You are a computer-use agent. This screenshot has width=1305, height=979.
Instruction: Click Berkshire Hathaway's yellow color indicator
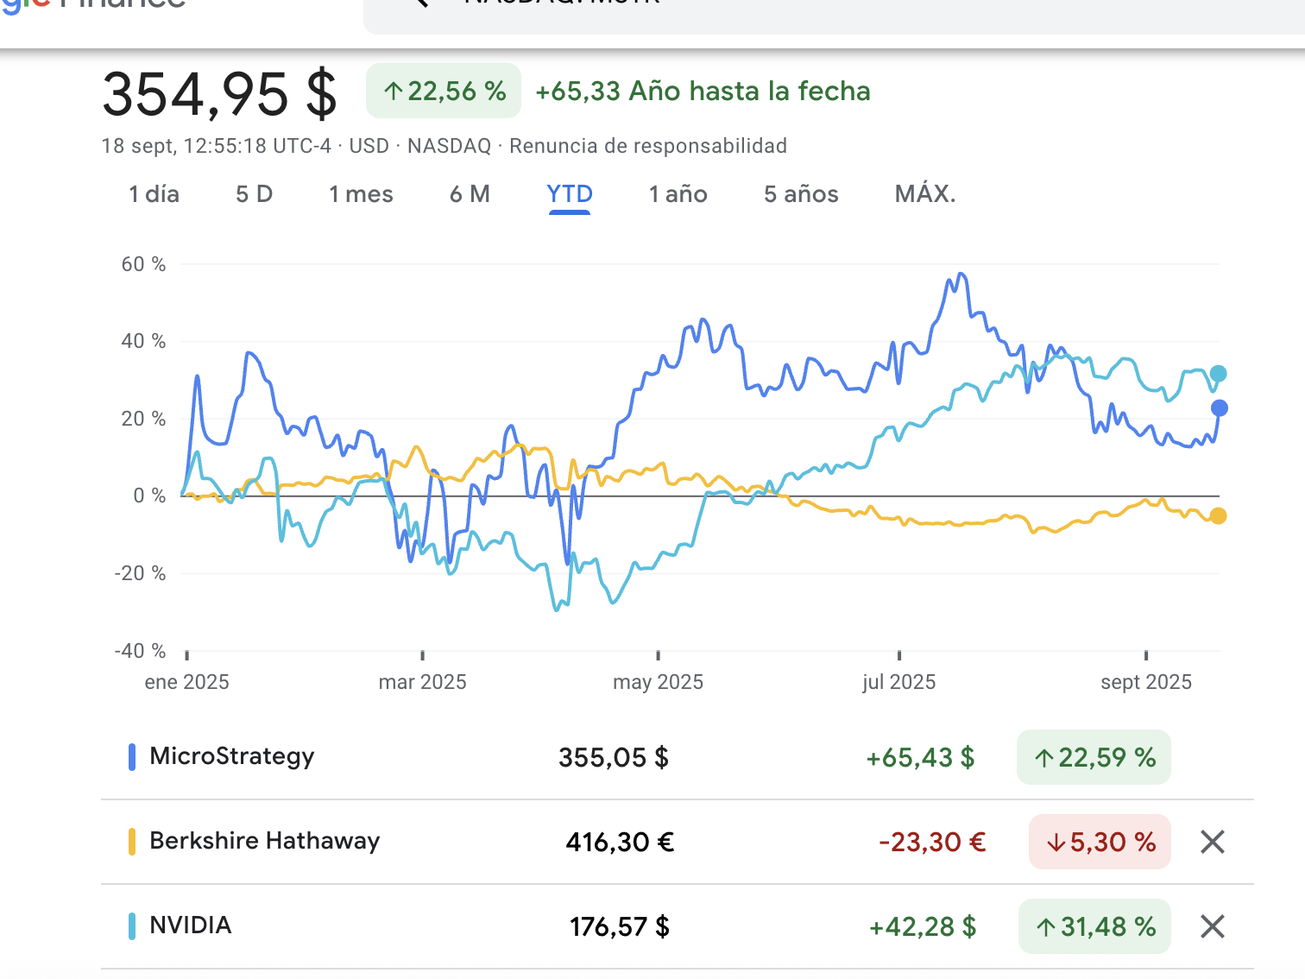click(132, 842)
